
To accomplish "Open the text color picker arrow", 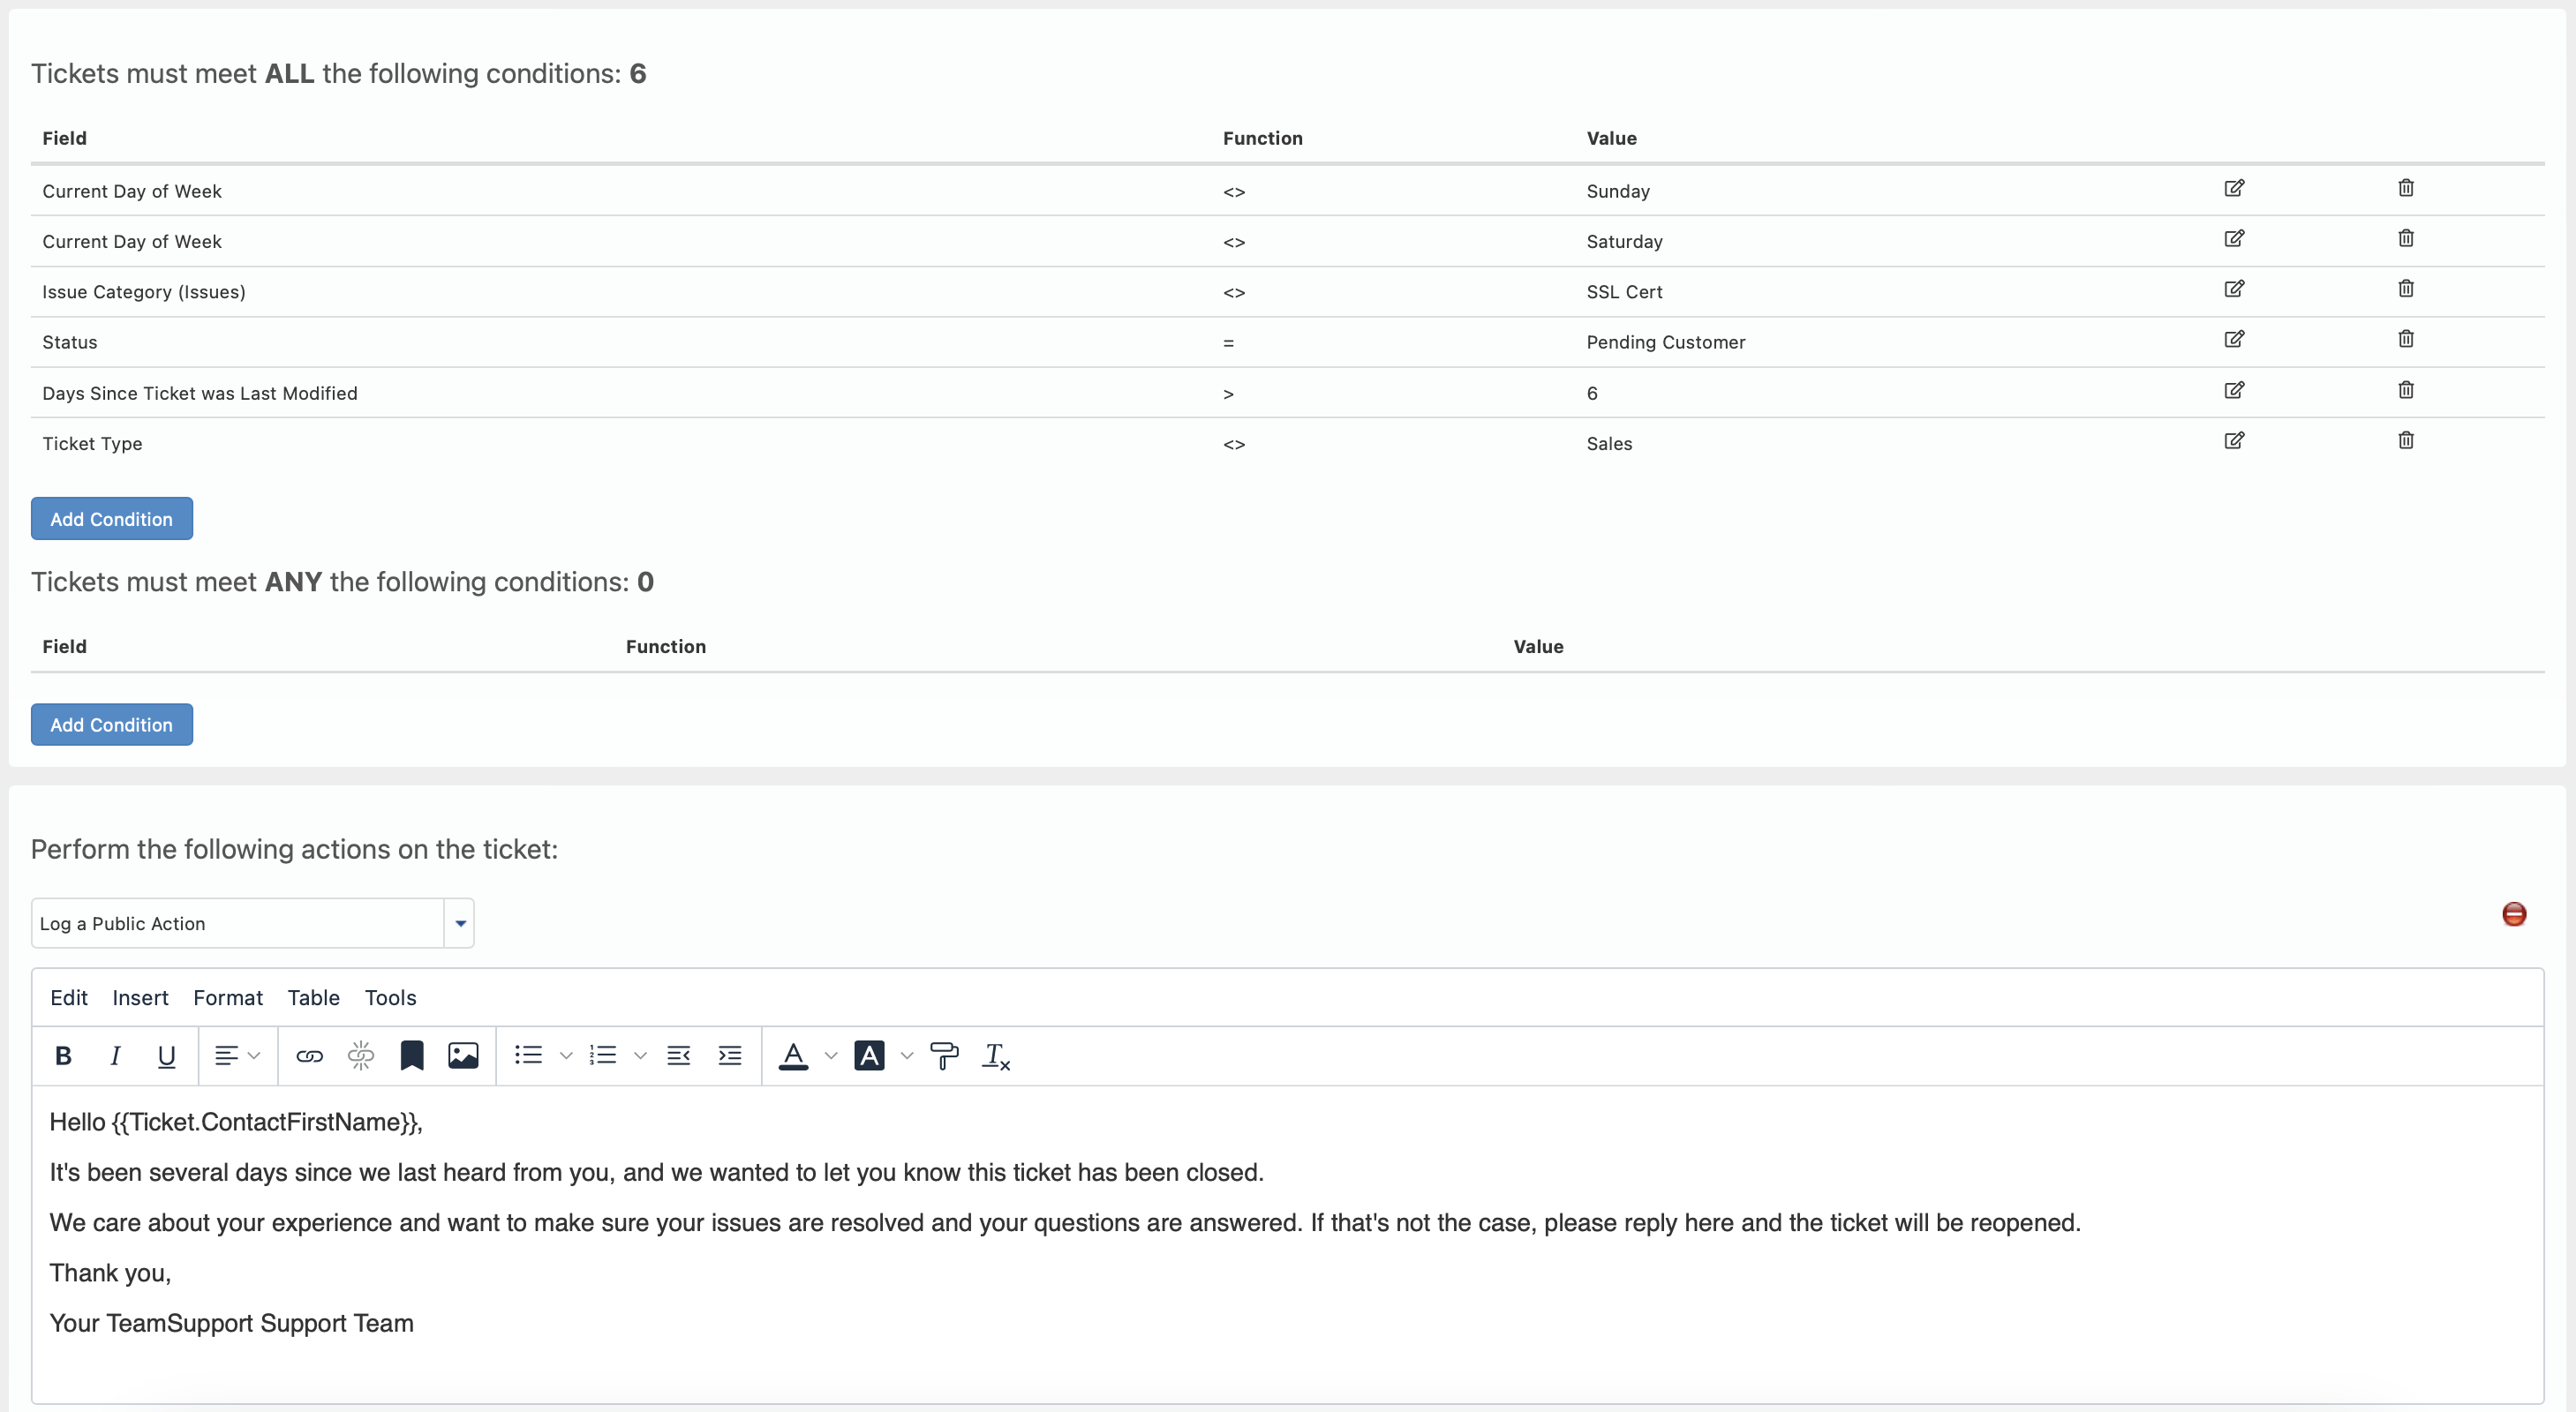I will [x=831, y=1055].
